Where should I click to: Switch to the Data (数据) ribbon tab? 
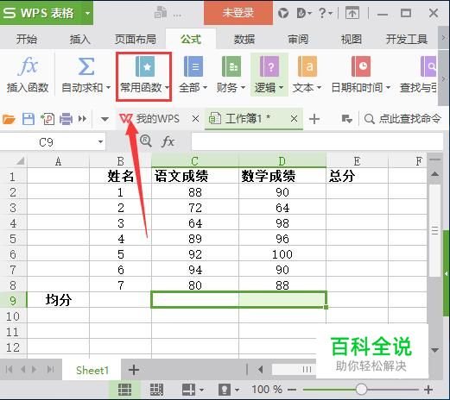pyautogui.click(x=244, y=39)
